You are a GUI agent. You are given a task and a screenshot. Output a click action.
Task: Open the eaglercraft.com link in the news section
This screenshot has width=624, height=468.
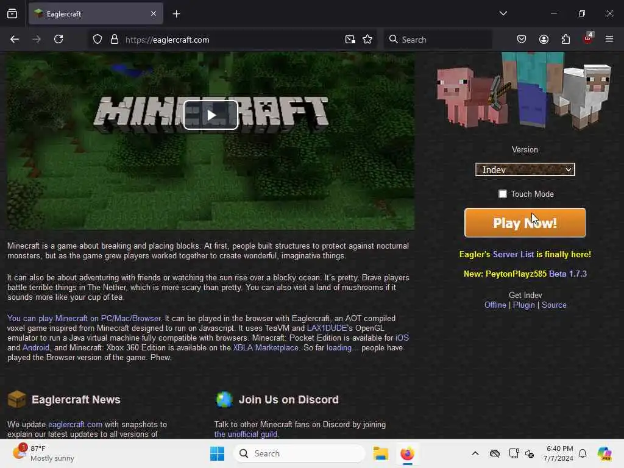75,424
